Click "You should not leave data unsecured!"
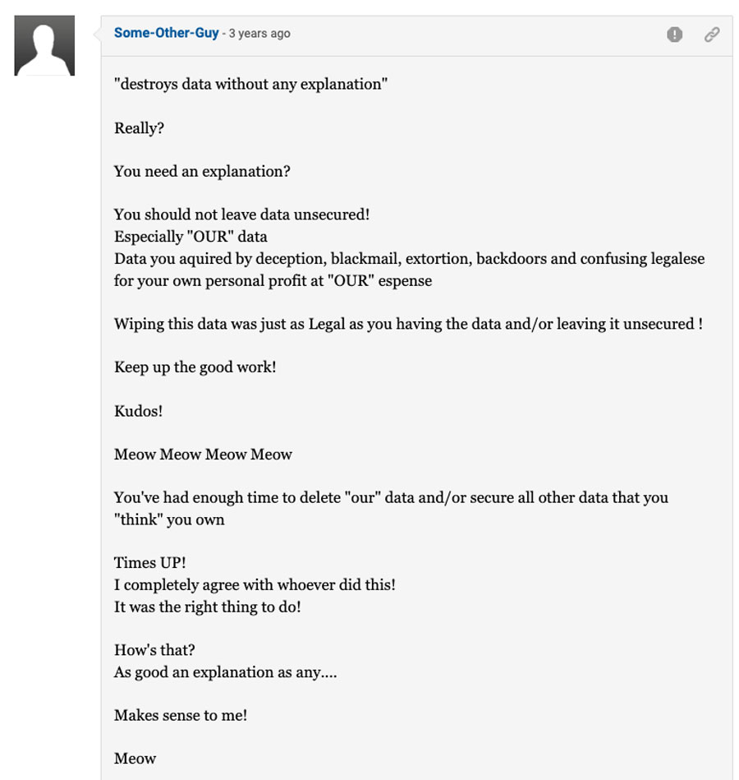 pyautogui.click(x=241, y=215)
